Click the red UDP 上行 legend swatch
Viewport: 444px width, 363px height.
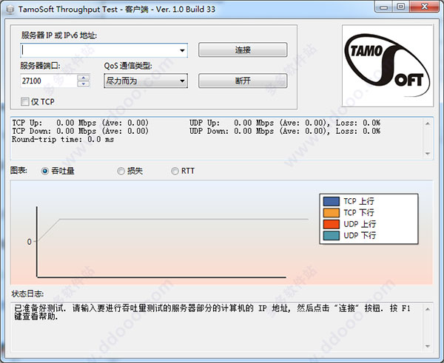point(332,224)
